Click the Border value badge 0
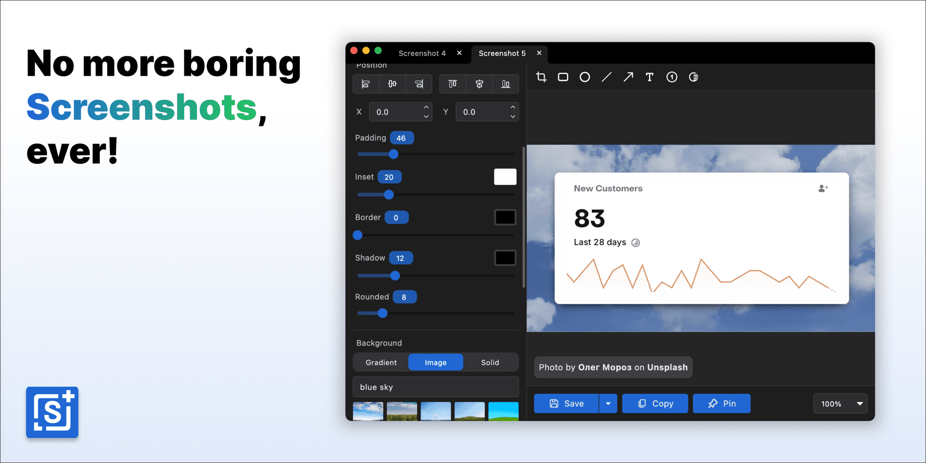Image resolution: width=926 pixels, height=463 pixels. click(x=396, y=218)
